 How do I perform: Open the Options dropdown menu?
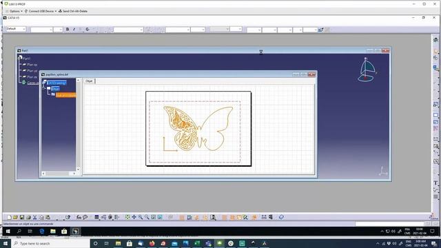(14, 11)
